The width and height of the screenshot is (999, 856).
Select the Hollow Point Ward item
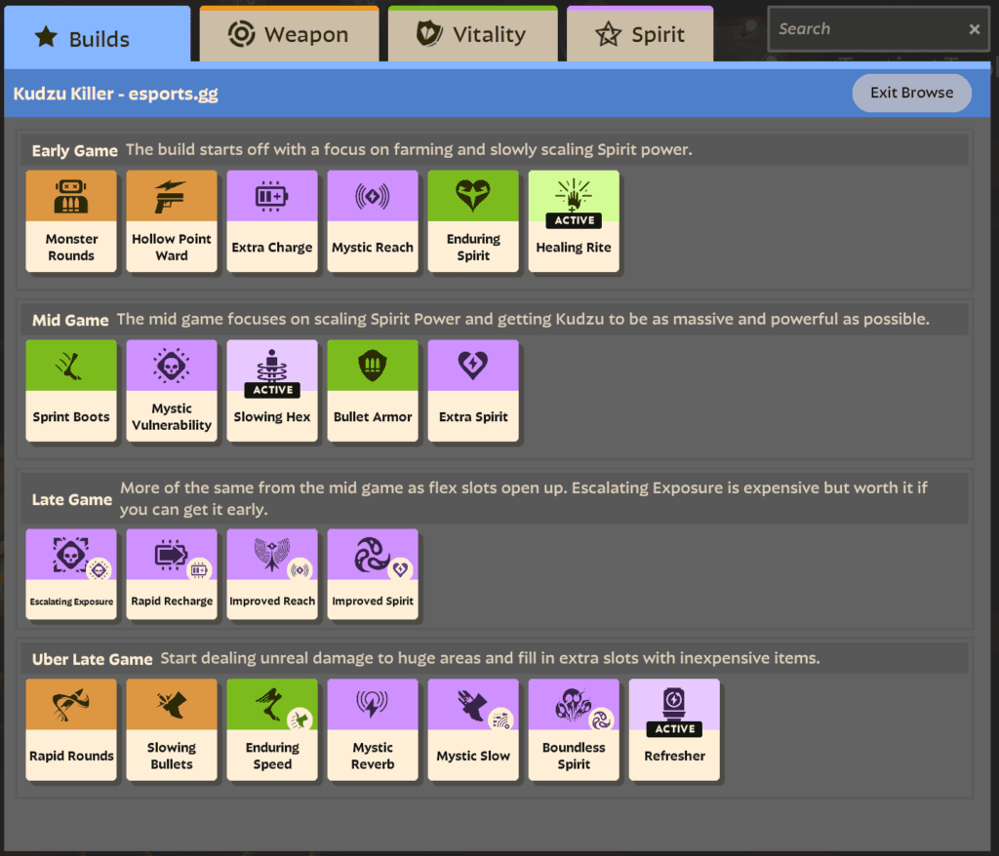171,220
